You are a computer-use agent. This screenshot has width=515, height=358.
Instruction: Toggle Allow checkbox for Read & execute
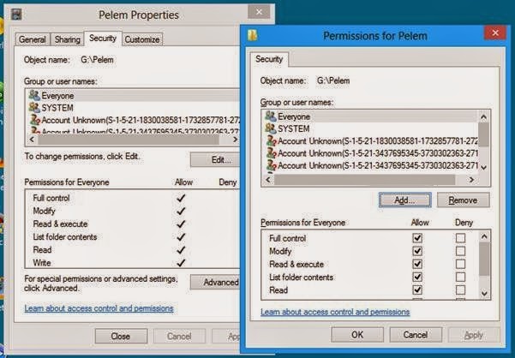tap(417, 264)
